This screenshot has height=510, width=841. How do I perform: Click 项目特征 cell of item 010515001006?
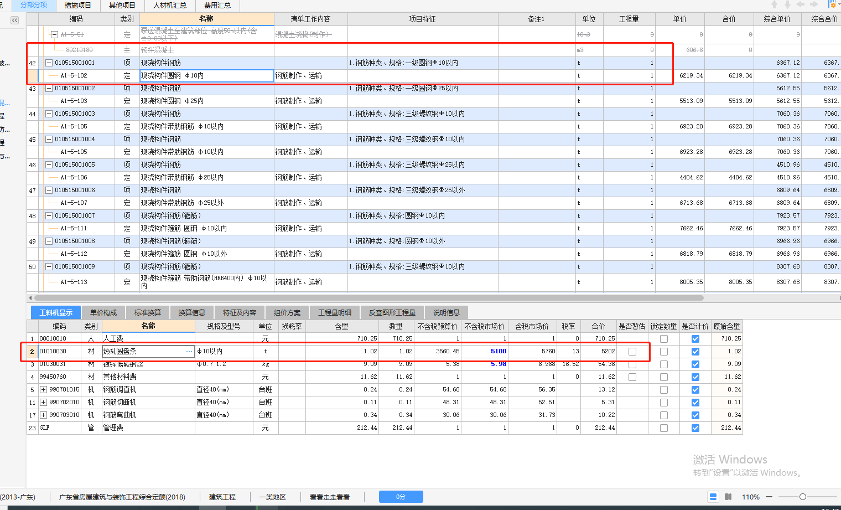[x=423, y=190]
